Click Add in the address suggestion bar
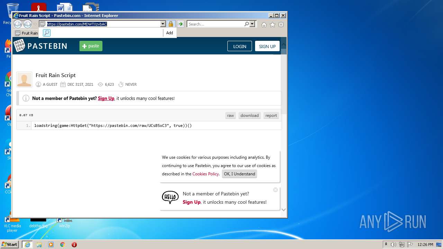 pos(170,33)
